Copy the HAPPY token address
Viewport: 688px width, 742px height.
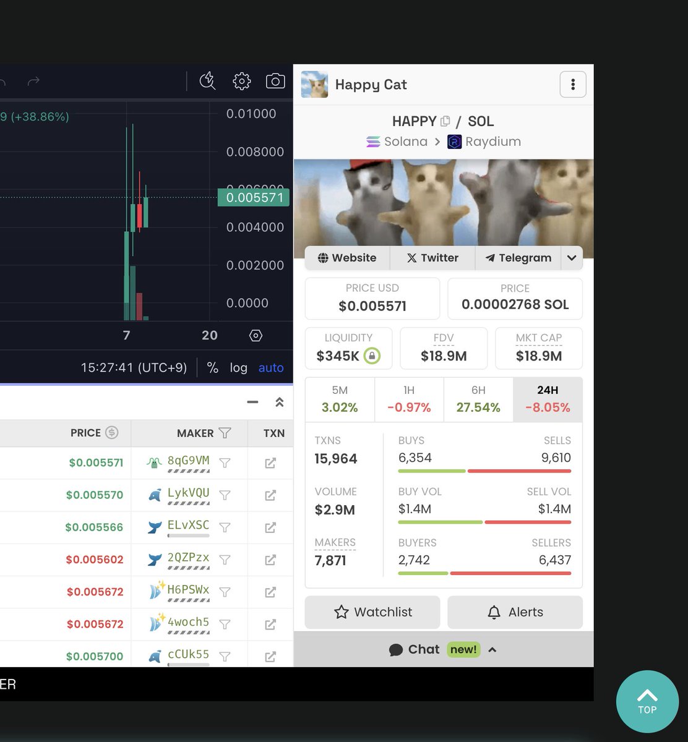pos(445,121)
